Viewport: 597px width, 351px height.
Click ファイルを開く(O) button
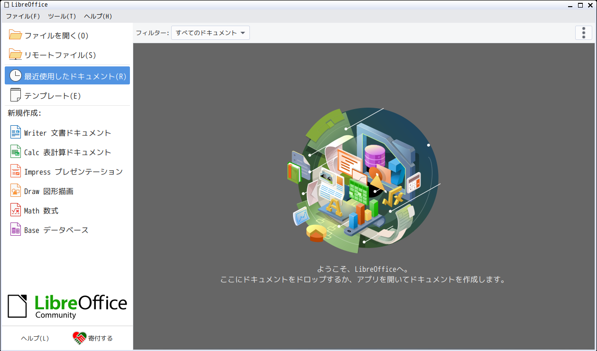pyautogui.click(x=67, y=35)
